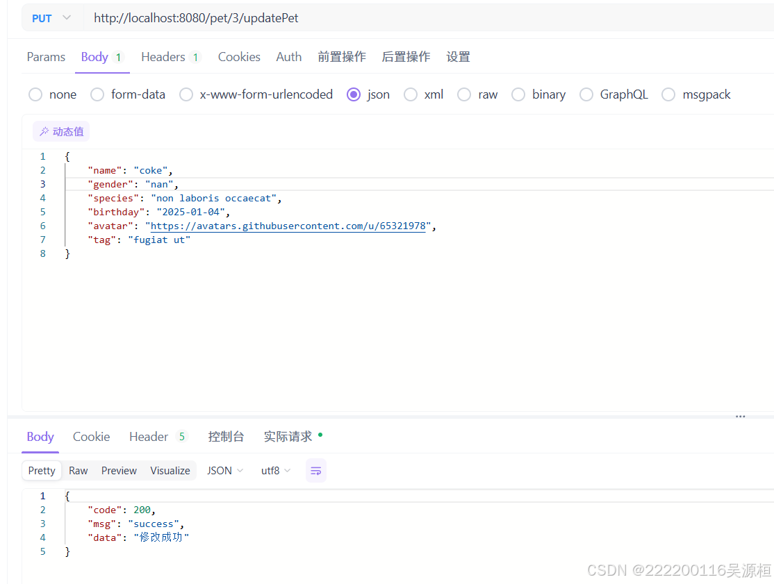Image resolution: width=774 pixels, height=584 pixels.
Task: Select the json body type
Action: (x=368, y=94)
